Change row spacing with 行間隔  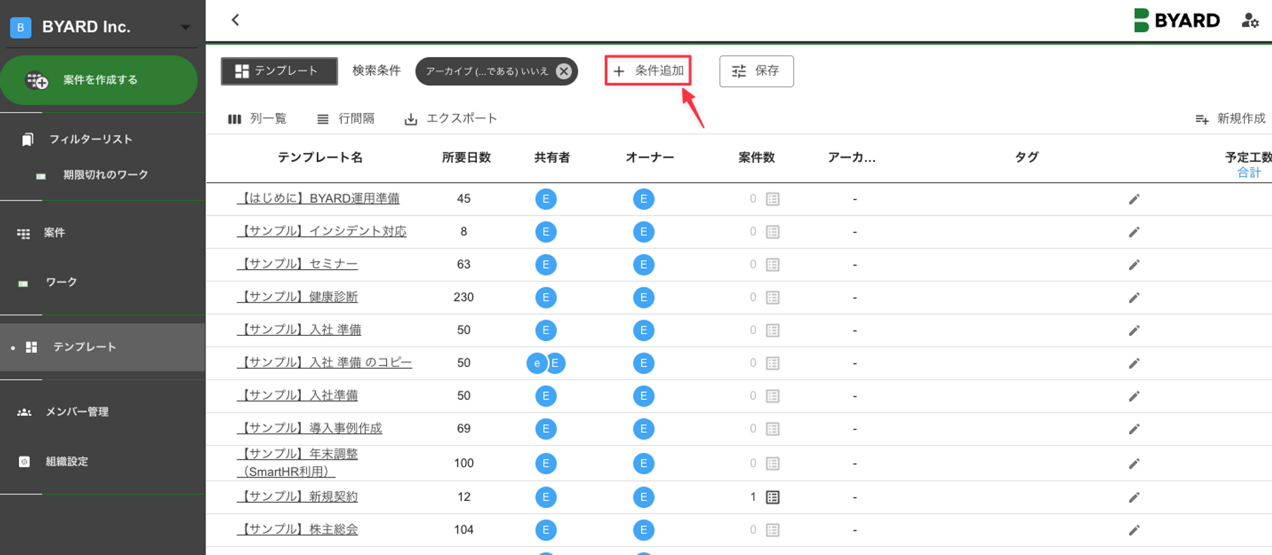pyautogui.click(x=346, y=119)
